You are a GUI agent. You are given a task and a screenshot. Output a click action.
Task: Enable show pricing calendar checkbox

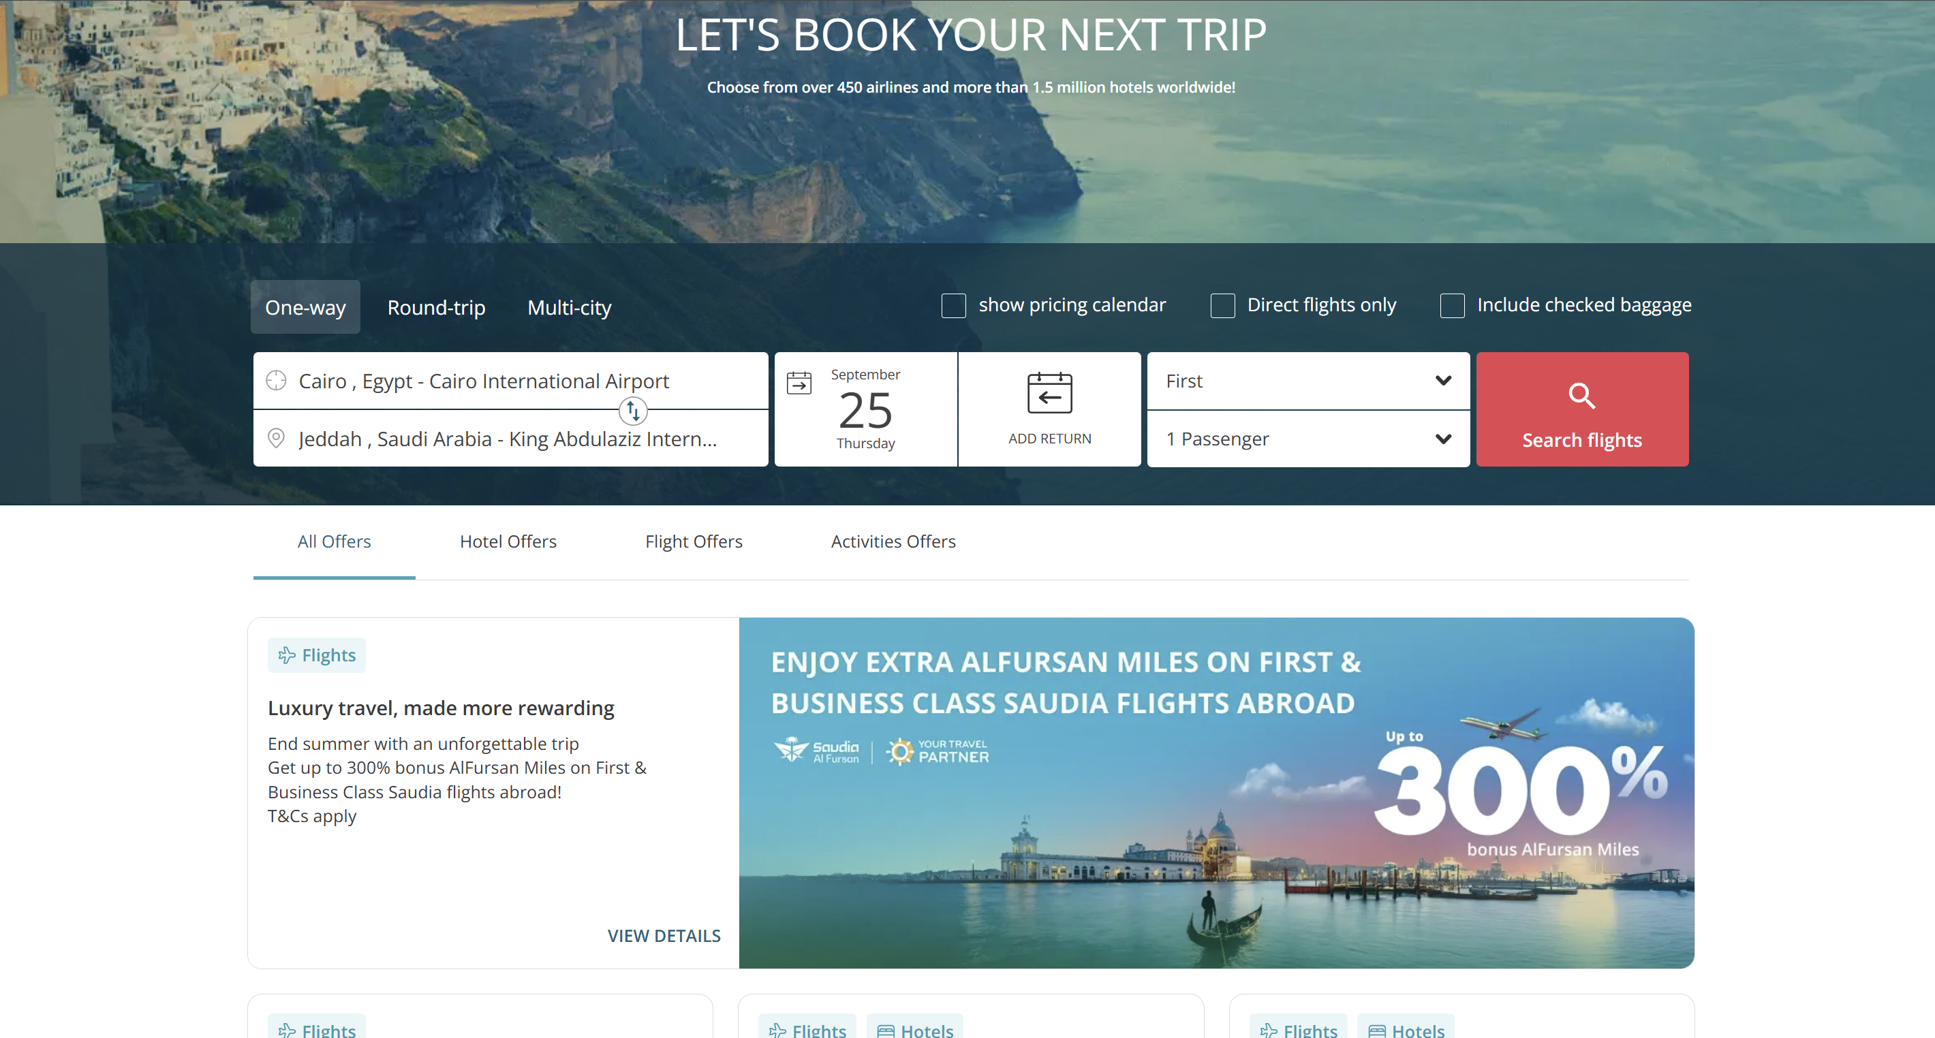pos(953,306)
